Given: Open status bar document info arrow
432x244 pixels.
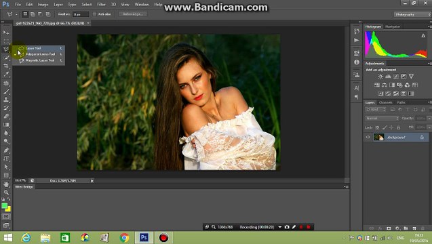Looking at the screenshot, I should tap(92, 181).
